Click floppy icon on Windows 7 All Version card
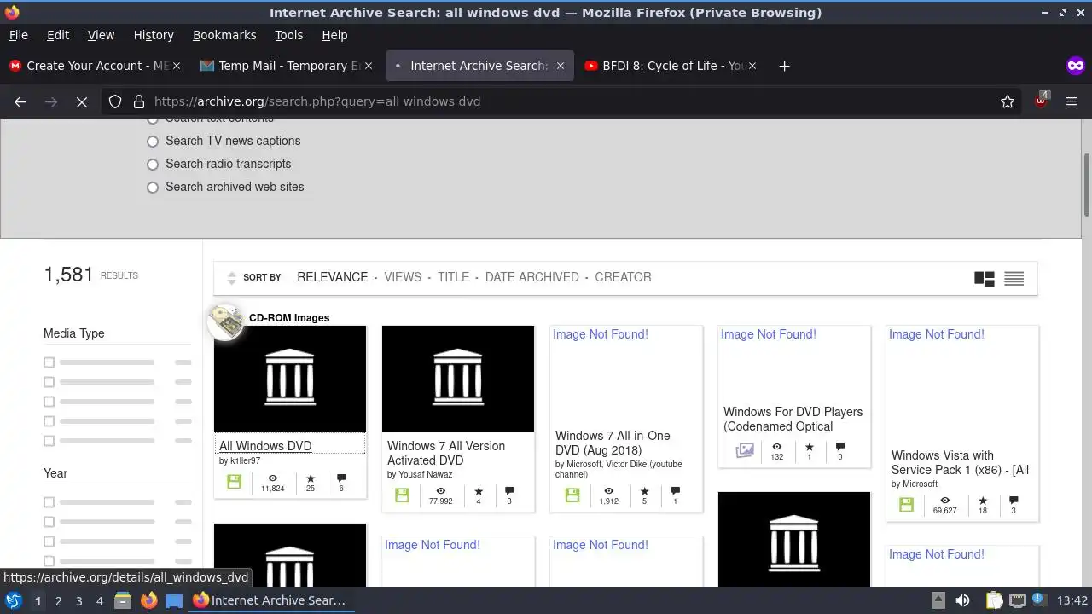This screenshot has width=1092, height=614. 402,495
